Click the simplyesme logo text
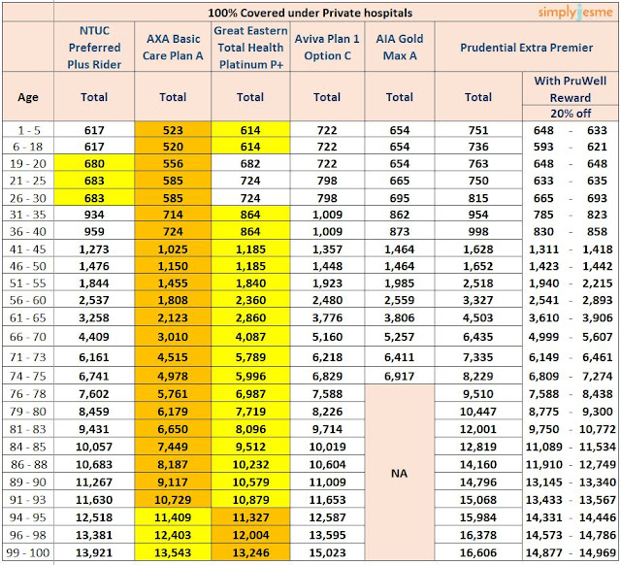Viewport: 621px width, 565px height. [x=575, y=12]
